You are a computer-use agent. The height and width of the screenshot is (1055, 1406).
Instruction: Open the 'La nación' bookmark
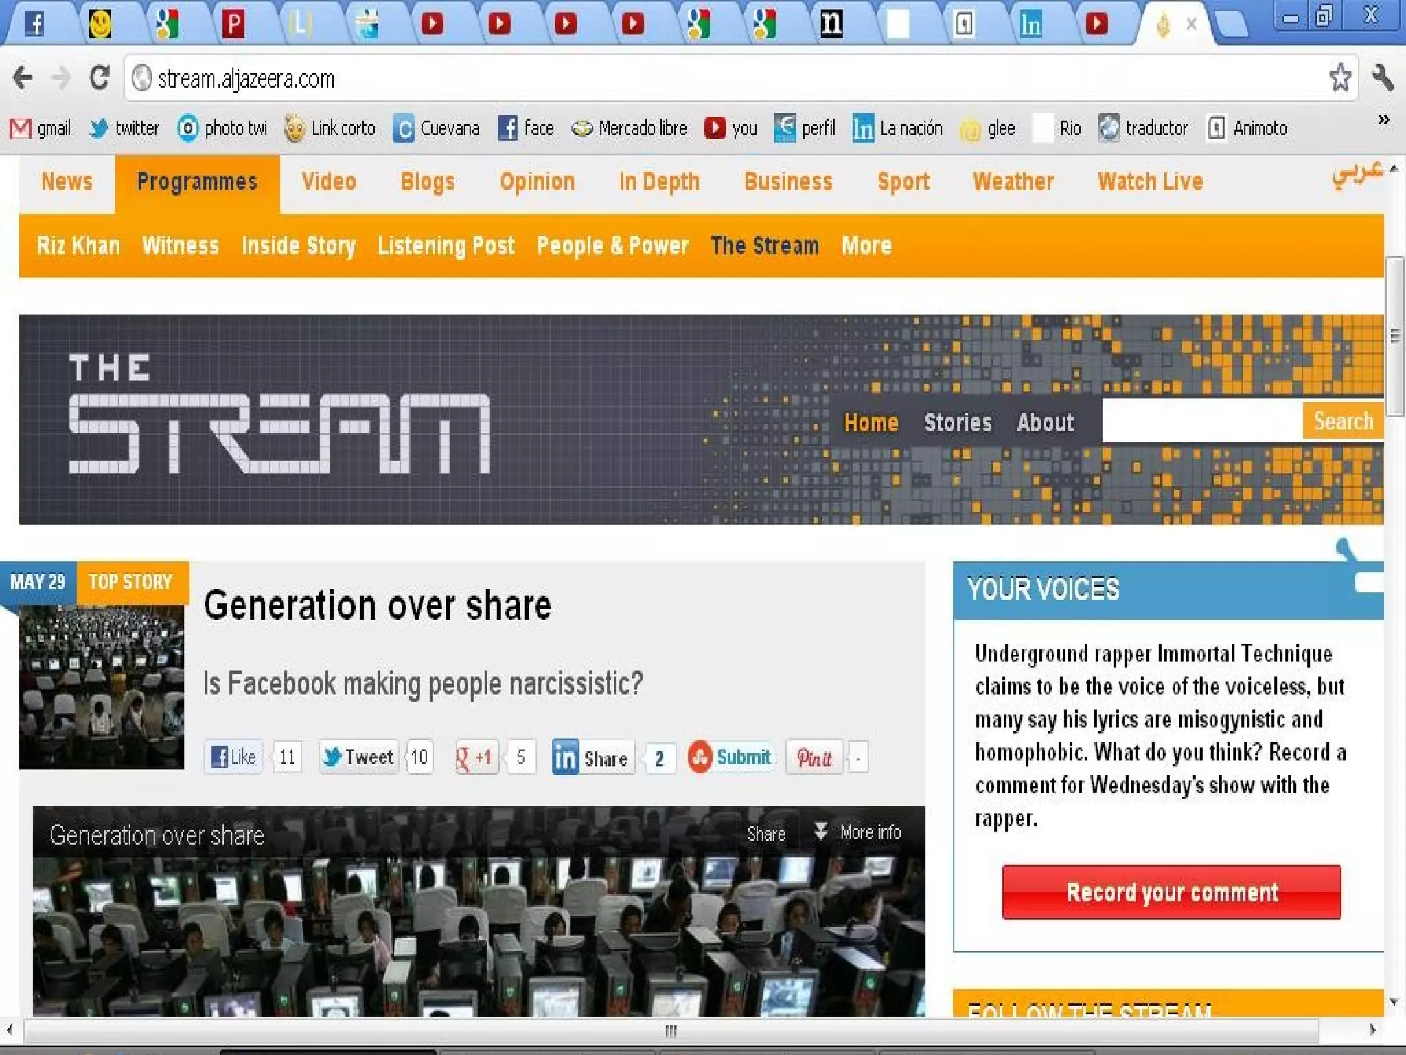pyautogui.click(x=897, y=128)
